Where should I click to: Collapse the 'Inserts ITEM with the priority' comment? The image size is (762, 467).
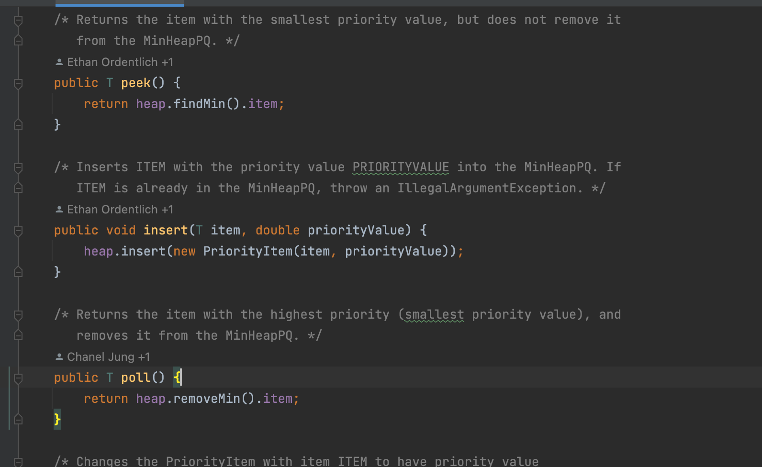tap(18, 167)
